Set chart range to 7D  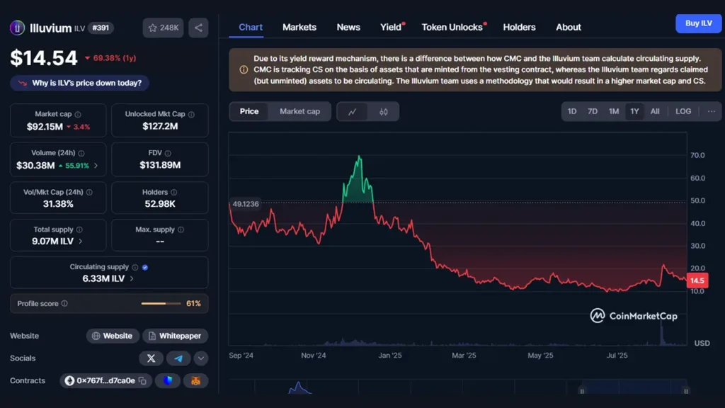click(x=593, y=111)
